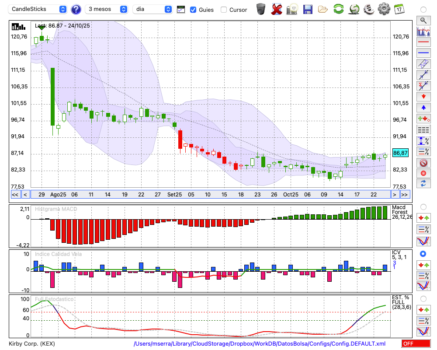Click the blue help question mark icon
This screenshot has height=350, width=437.
(76, 9)
